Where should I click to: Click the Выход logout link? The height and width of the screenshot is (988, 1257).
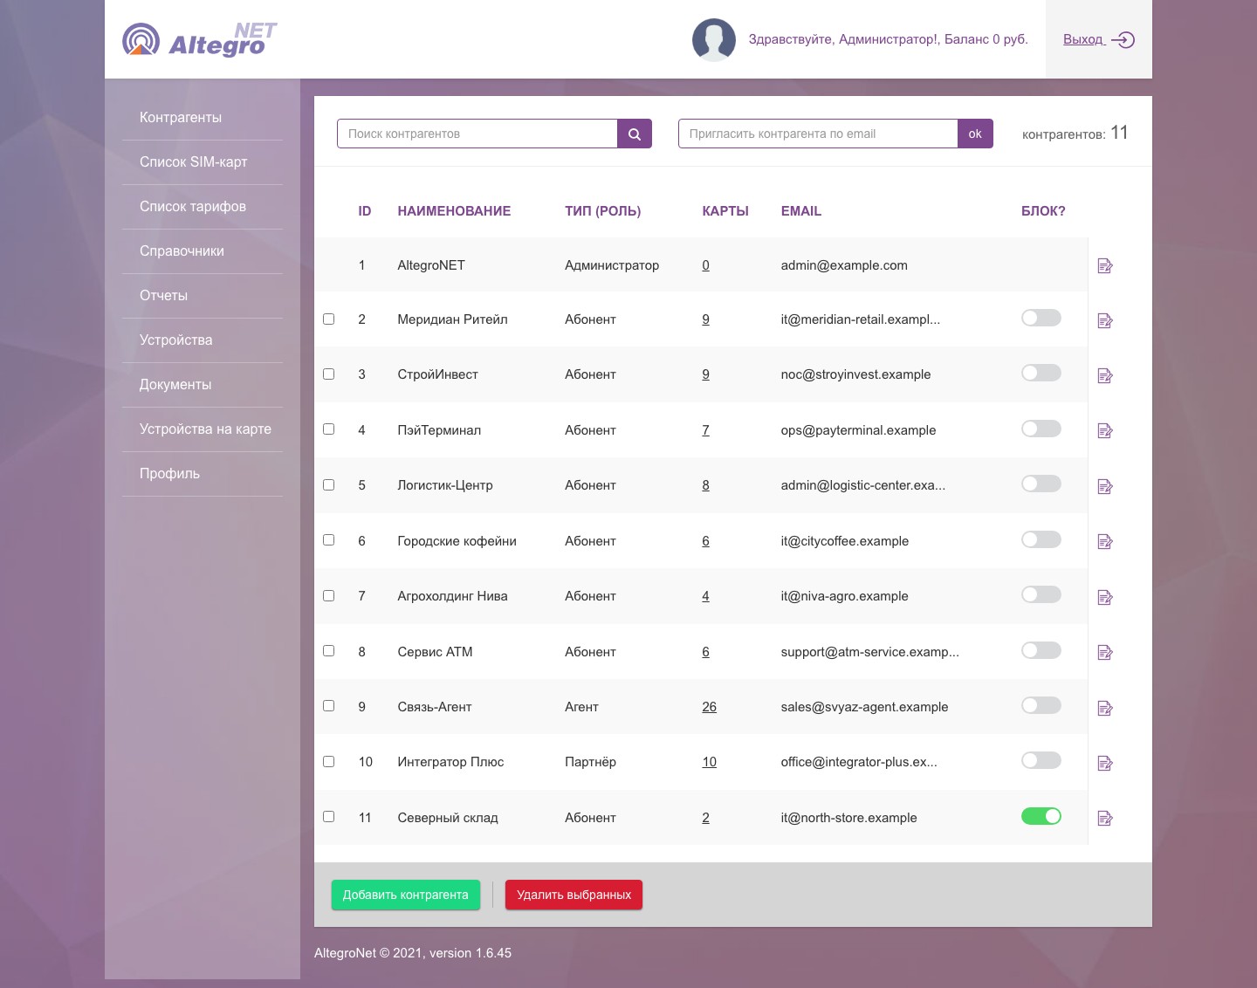(x=1099, y=39)
